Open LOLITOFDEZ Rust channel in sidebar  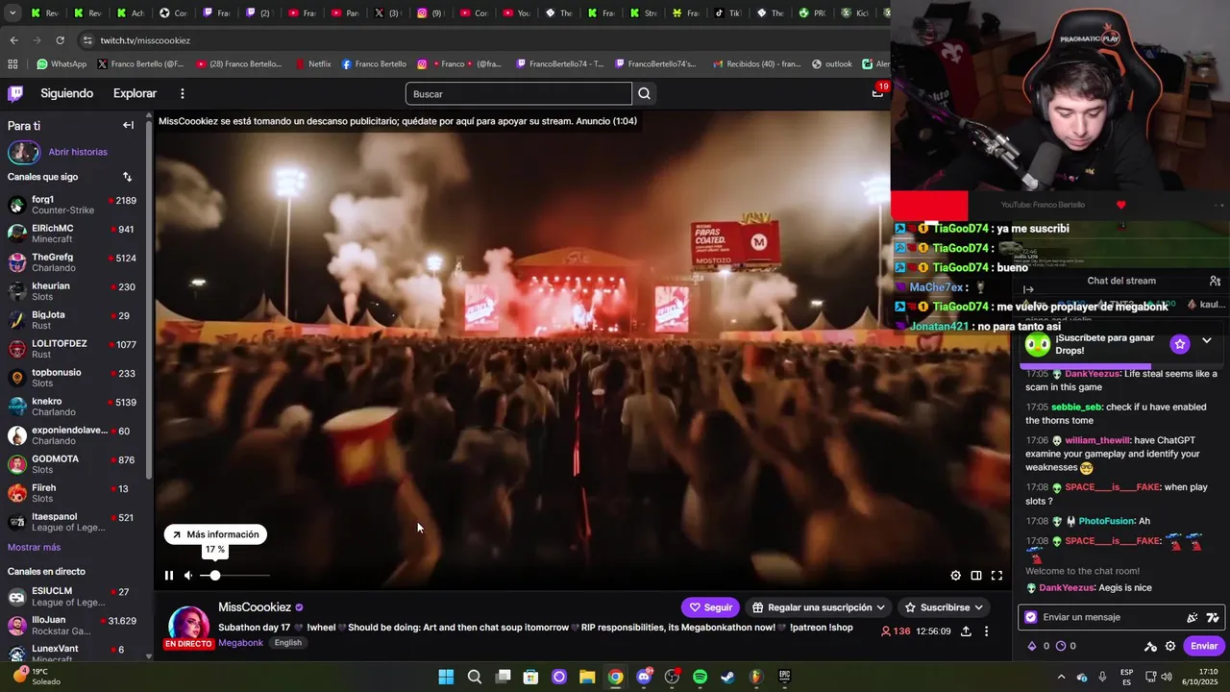click(x=73, y=349)
